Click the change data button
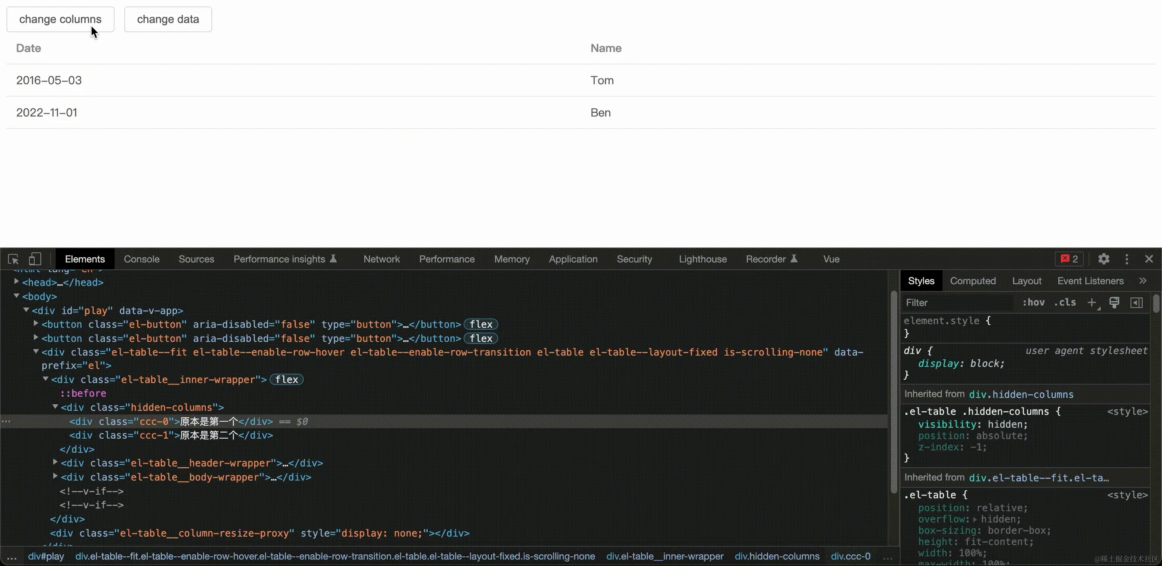 click(167, 19)
